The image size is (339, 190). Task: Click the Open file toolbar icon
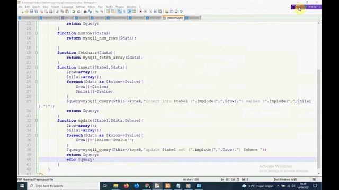[26, 12]
